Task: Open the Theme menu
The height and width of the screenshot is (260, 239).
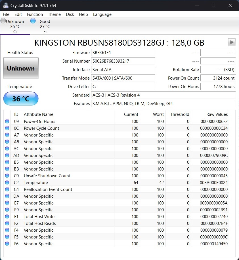Action: pyautogui.click(x=54, y=14)
